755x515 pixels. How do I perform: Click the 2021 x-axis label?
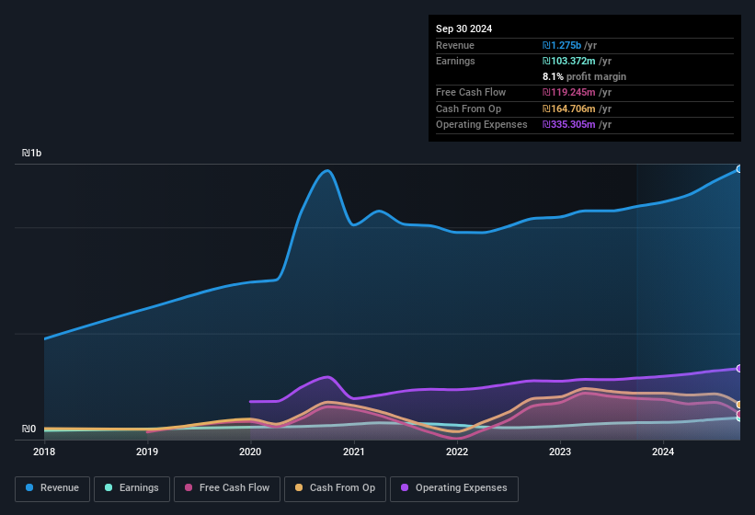click(353, 452)
